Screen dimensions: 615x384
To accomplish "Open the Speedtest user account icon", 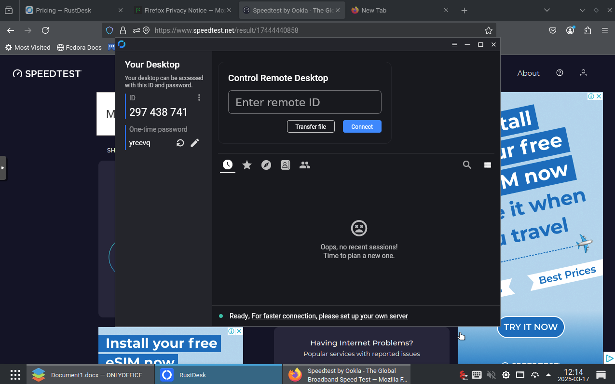I will point(583,73).
